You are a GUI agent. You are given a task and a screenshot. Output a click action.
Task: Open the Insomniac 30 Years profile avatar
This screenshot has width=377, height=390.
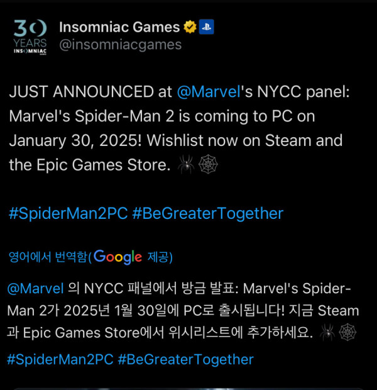(x=30, y=37)
